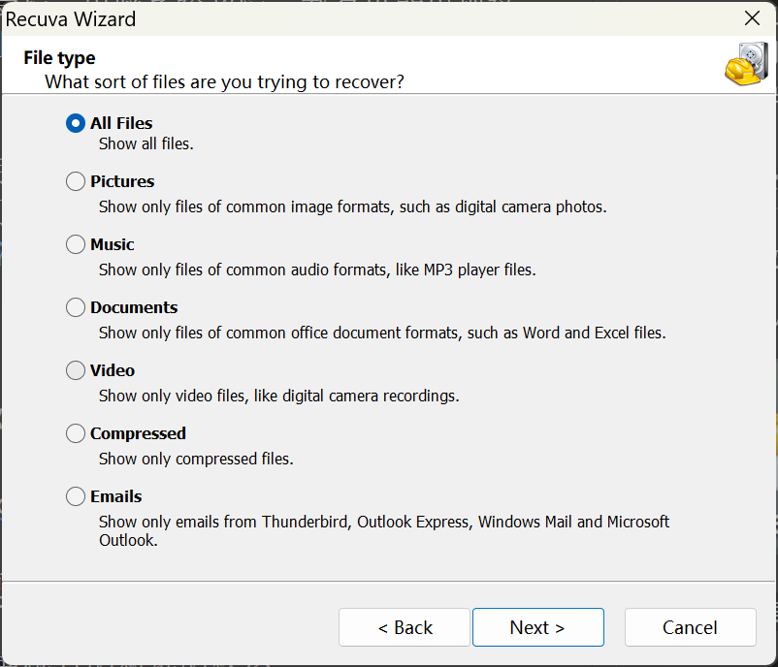Viewport: 778px width, 667px height.
Task: Pick the Documents file type option
Action: 76,307
